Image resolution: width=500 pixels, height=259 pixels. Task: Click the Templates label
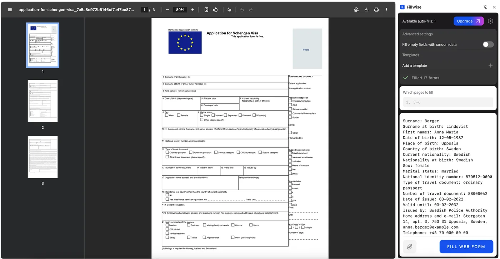(x=411, y=55)
